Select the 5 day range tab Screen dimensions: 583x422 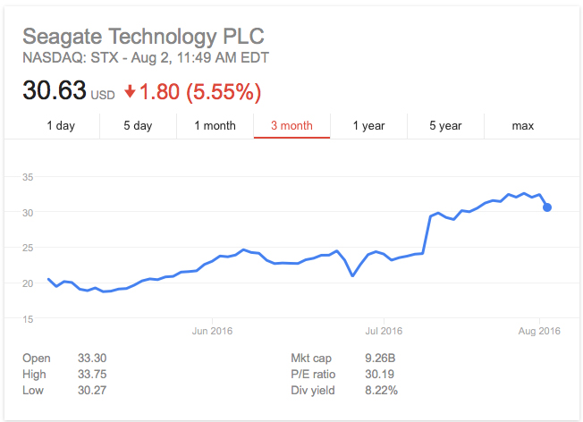click(138, 126)
